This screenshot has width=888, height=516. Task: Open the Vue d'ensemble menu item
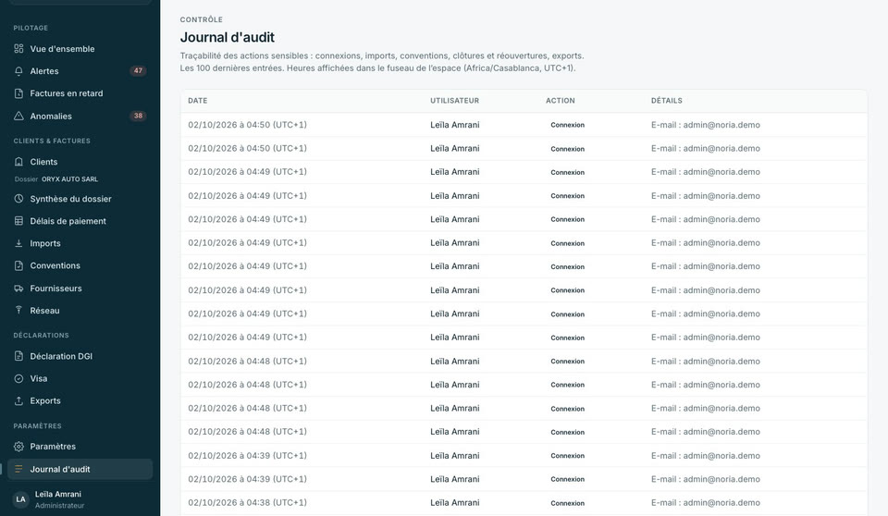[80, 49]
